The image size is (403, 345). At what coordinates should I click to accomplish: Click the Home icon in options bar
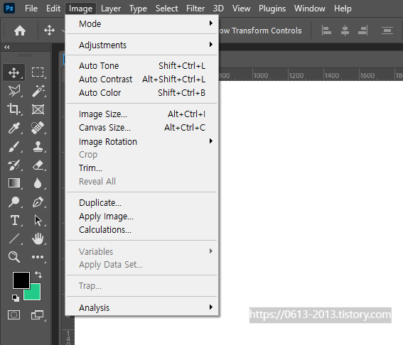(x=20, y=31)
